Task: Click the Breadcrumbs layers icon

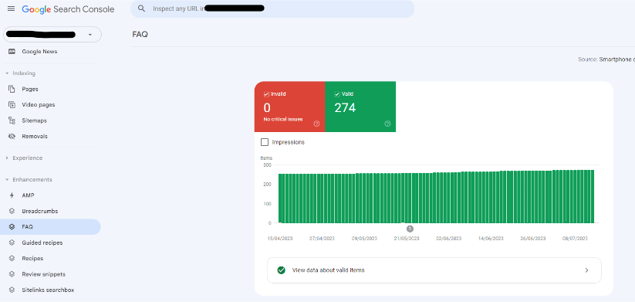Action: tap(12, 211)
